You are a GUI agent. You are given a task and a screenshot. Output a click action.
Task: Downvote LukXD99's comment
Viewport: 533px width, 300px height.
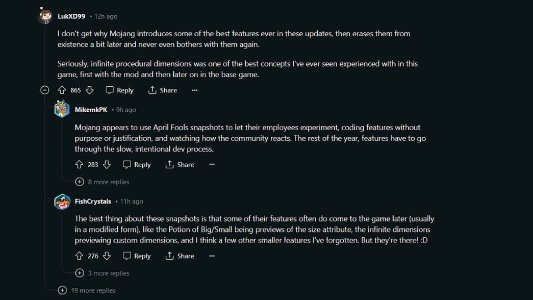(x=90, y=90)
